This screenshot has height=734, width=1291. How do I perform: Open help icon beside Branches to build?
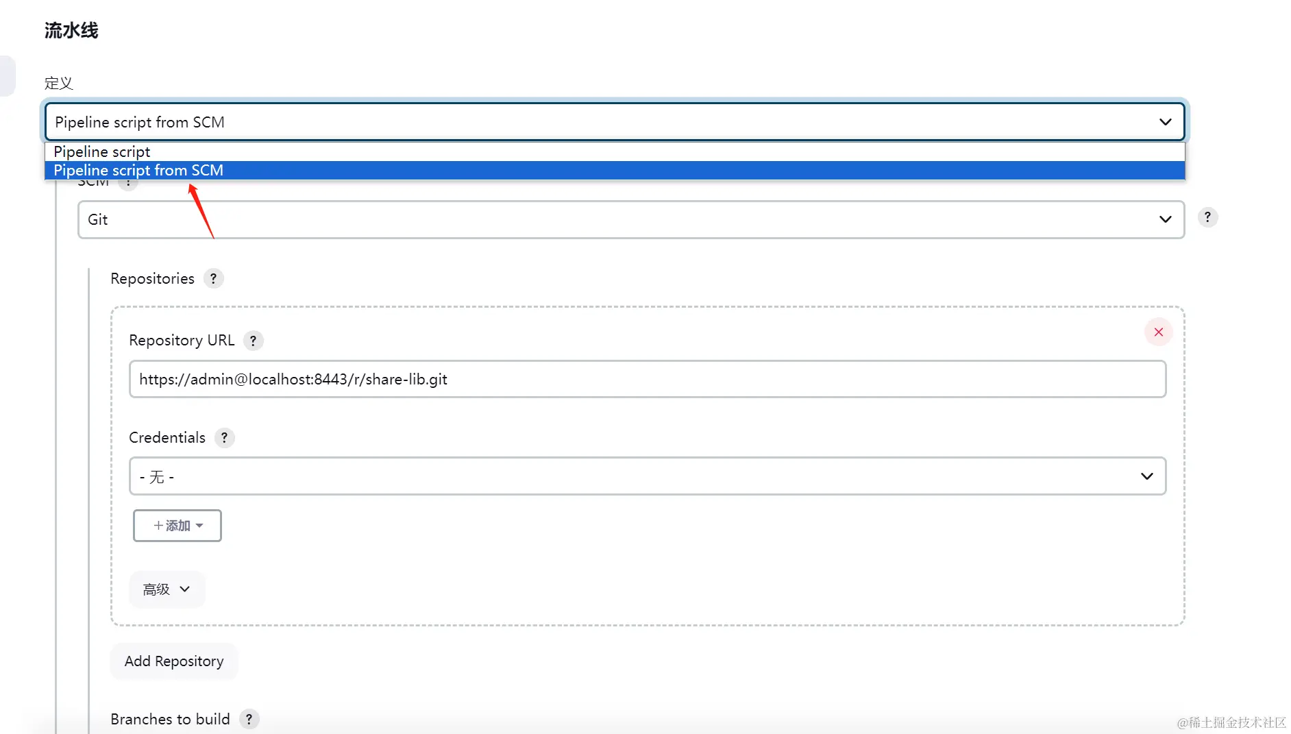point(249,720)
